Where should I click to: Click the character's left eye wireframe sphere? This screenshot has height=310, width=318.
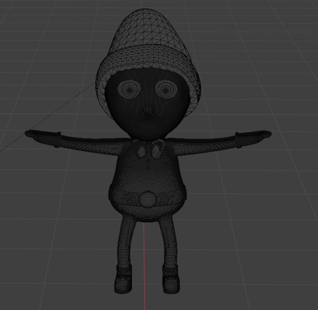click(166, 89)
